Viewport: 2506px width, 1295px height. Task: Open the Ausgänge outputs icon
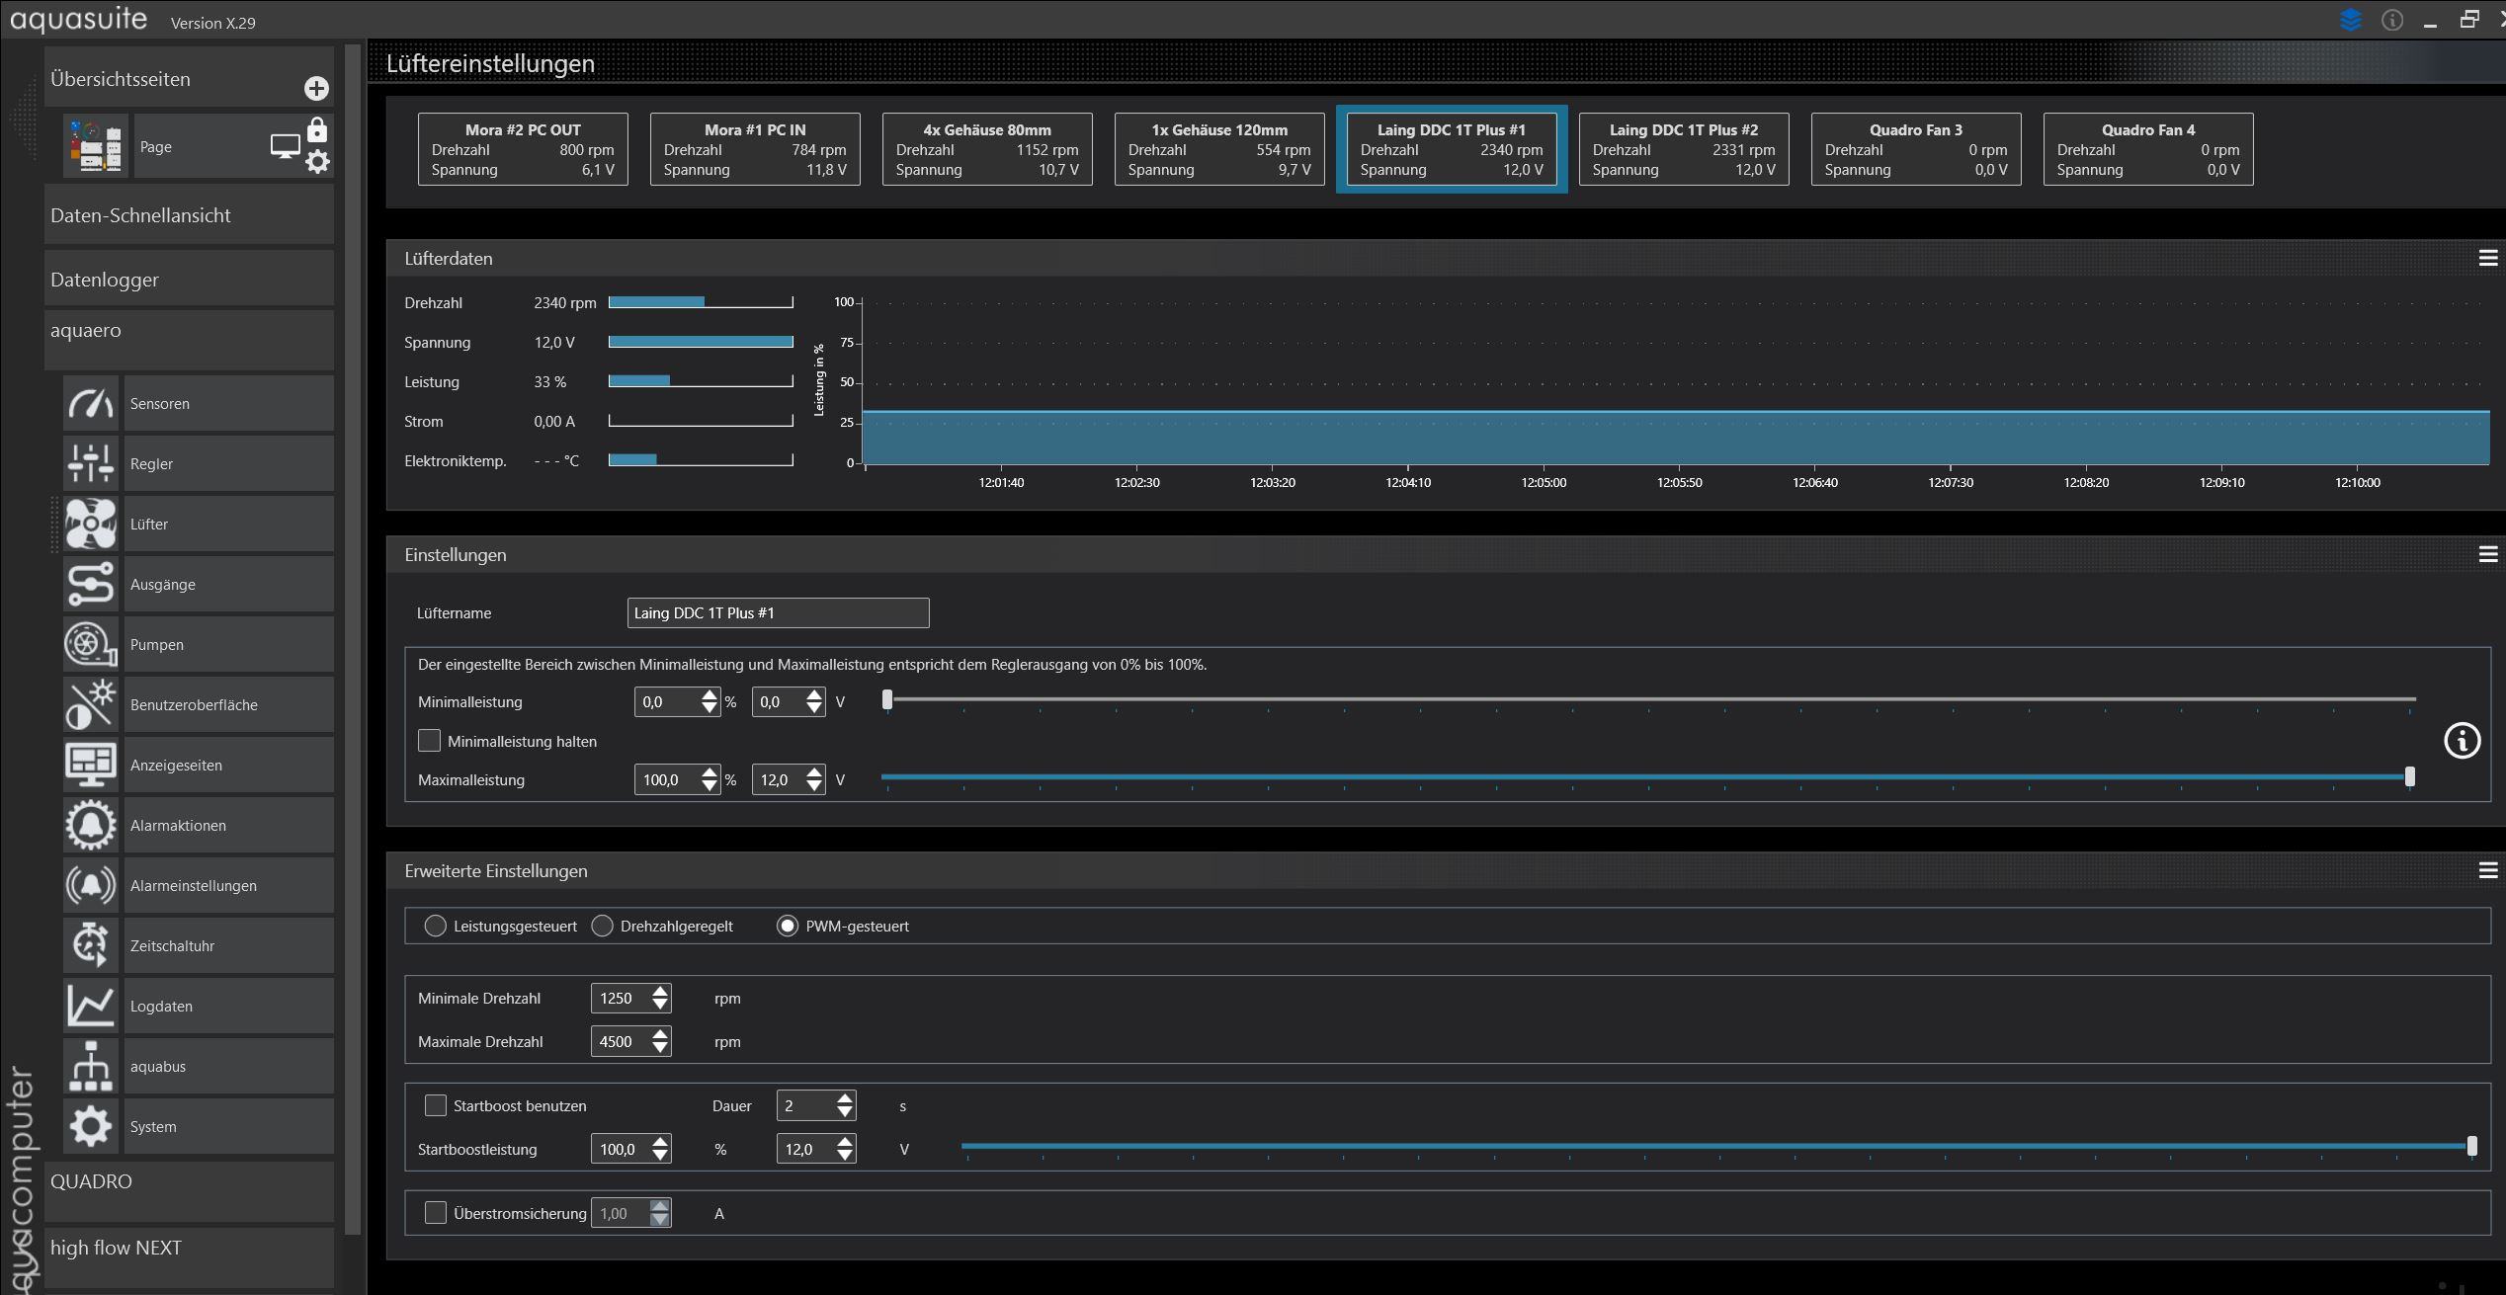coord(91,584)
